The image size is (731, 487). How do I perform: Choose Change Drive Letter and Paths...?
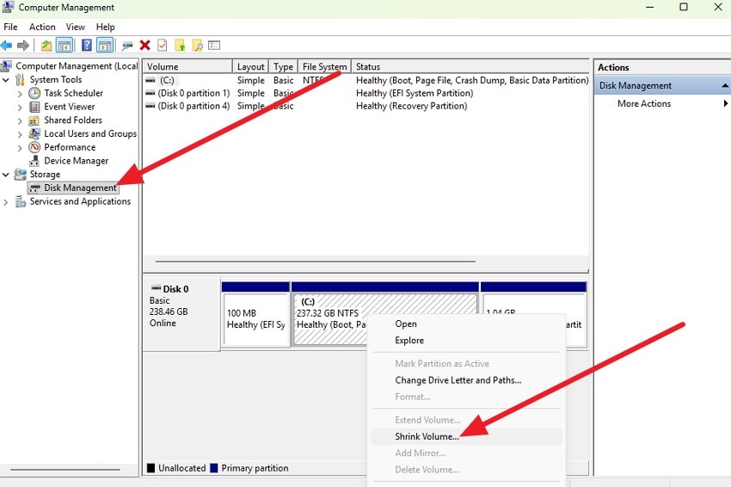(466, 380)
